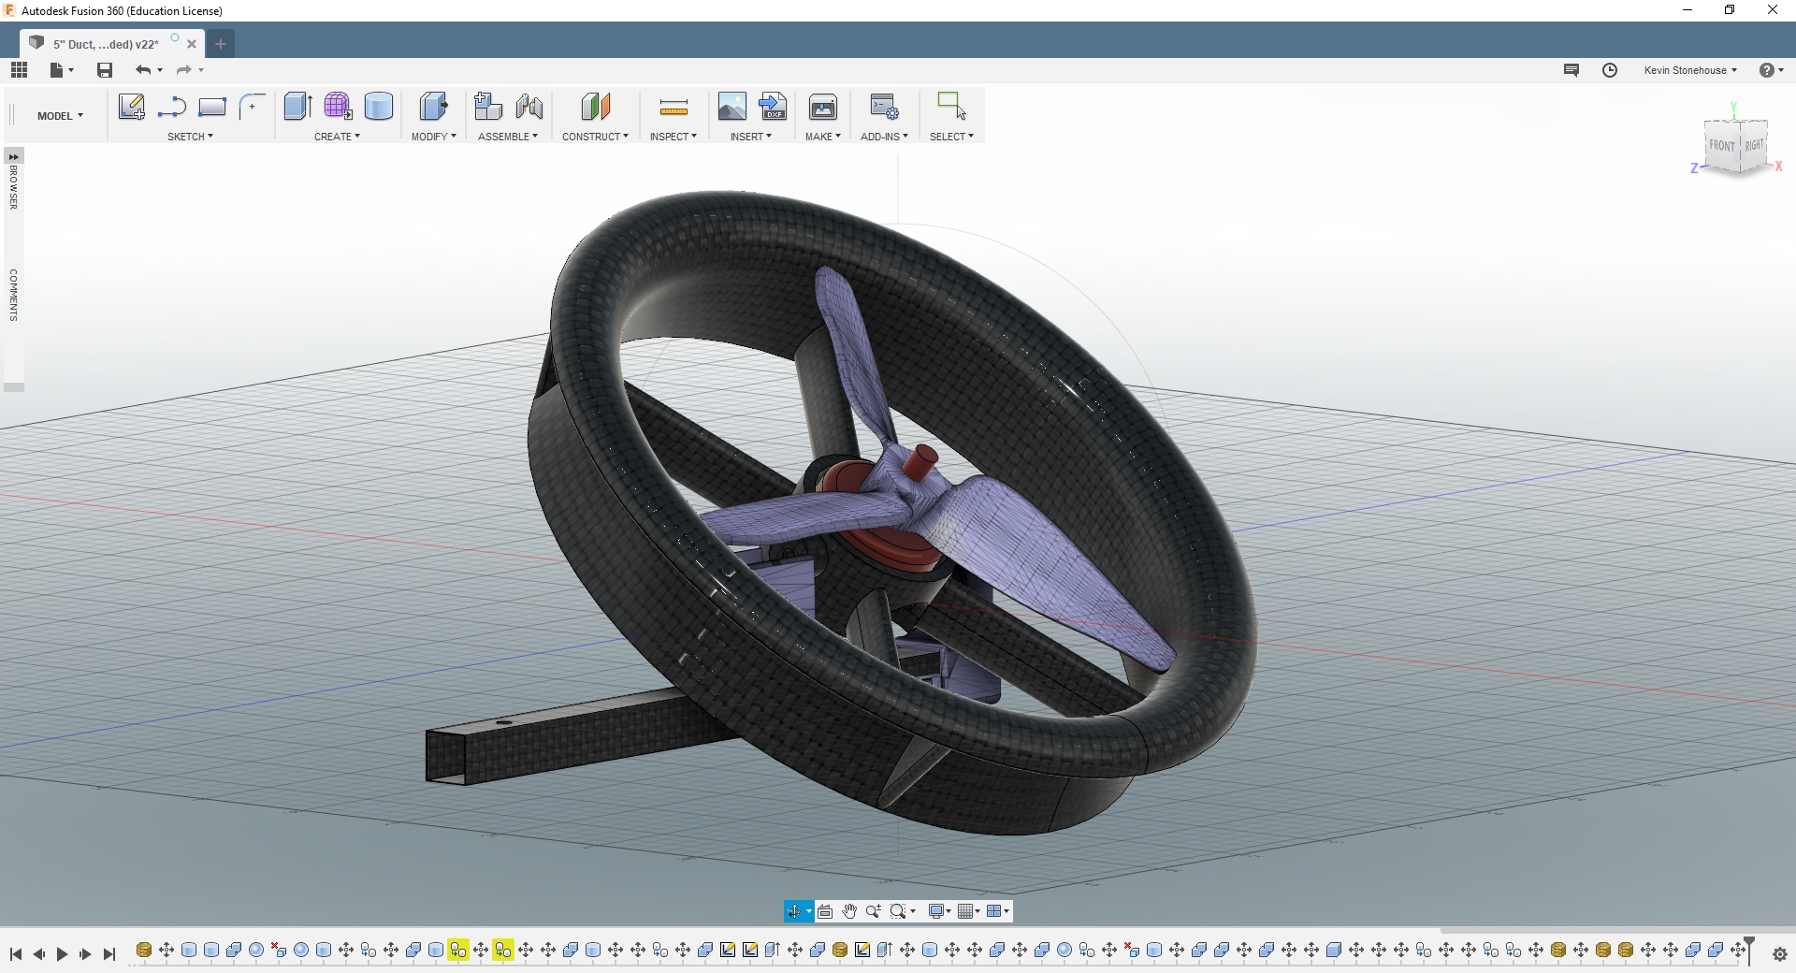Expand the SKETCH menu
Image resolution: width=1796 pixels, height=973 pixels.
190,137
